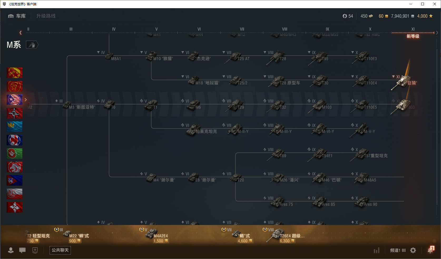Open settings gear icon
The width and height of the screenshot is (441, 259).
pyautogui.click(x=413, y=250)
